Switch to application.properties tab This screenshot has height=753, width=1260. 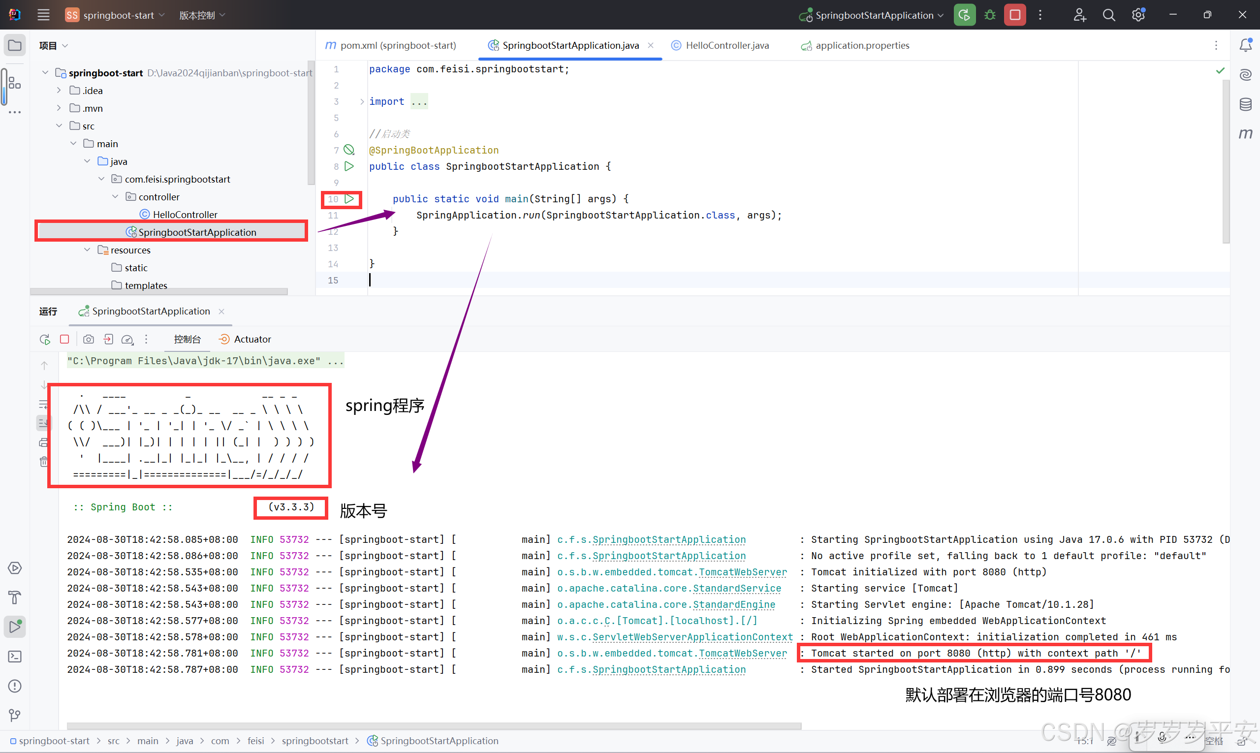tap(855, 45)
